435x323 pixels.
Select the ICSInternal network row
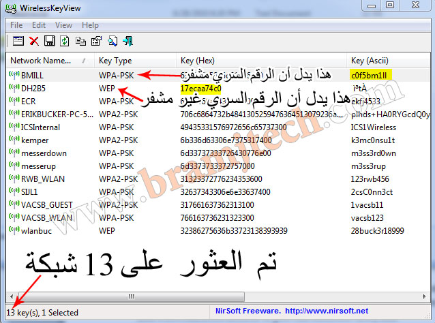(x=41, y=127)
